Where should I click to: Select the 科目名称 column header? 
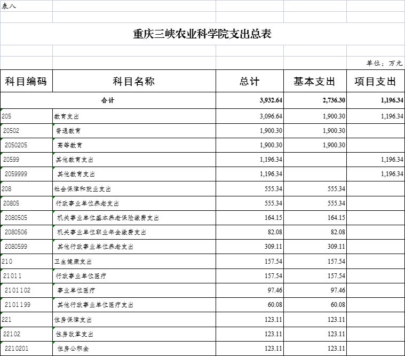tap(134, 81)
